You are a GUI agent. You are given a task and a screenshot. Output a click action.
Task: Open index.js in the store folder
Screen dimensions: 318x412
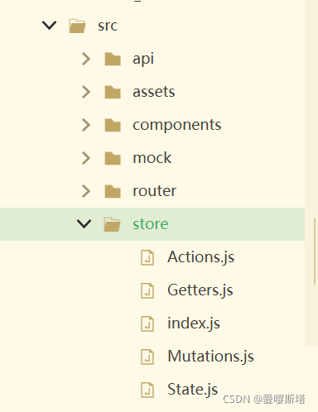pyautogui.click(x=194, y=323)
